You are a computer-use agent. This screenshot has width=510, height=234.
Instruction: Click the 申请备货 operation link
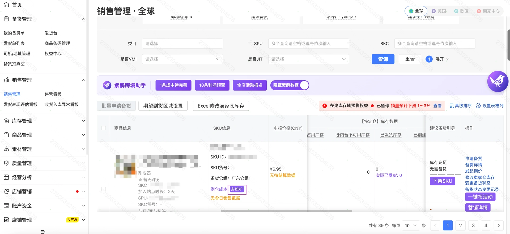pyautogui.click(x=474, y=159)
